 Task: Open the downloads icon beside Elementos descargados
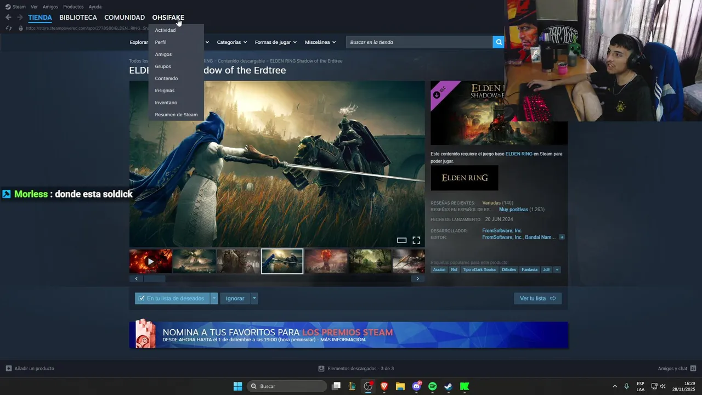(321, 369)
